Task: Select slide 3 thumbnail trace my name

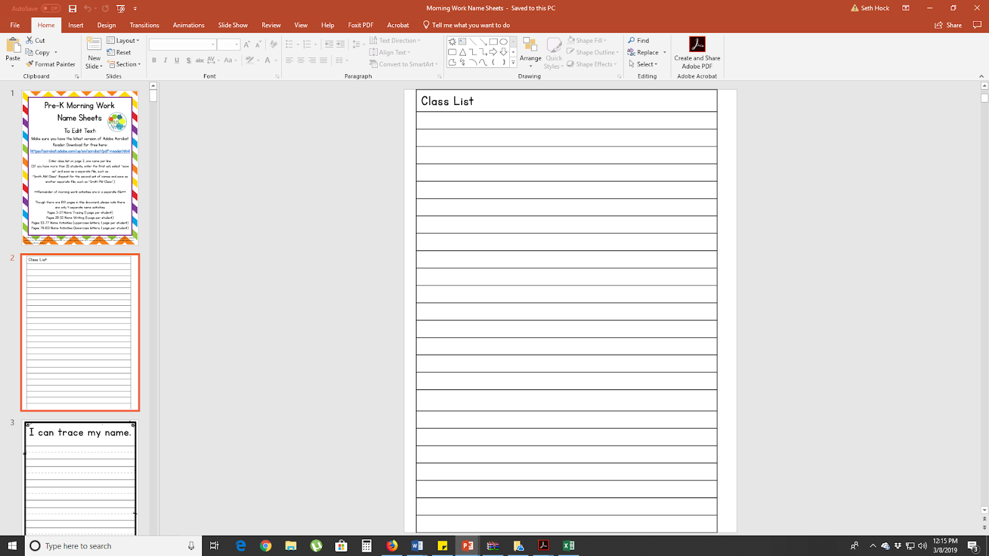Action: [80, 478]
